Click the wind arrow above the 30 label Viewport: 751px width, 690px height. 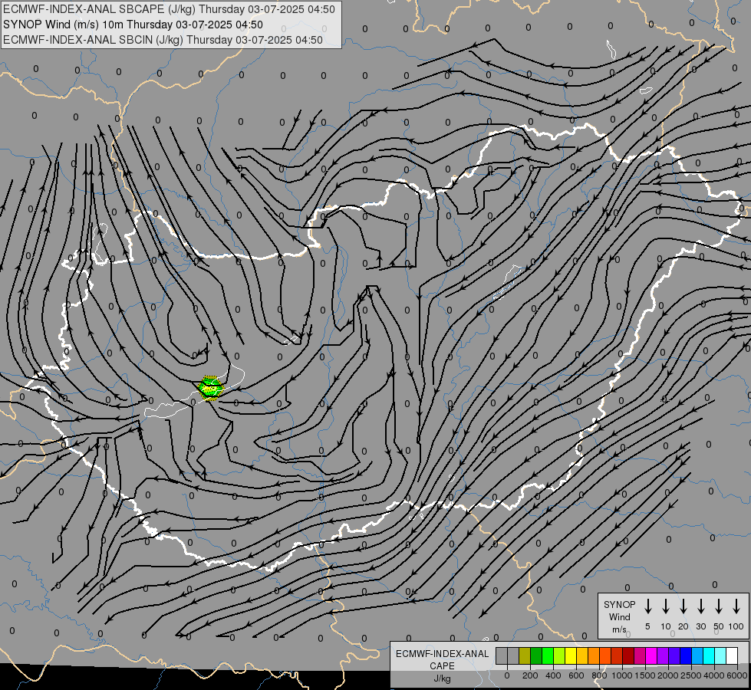pyautogui.click(x=700, y=606)
